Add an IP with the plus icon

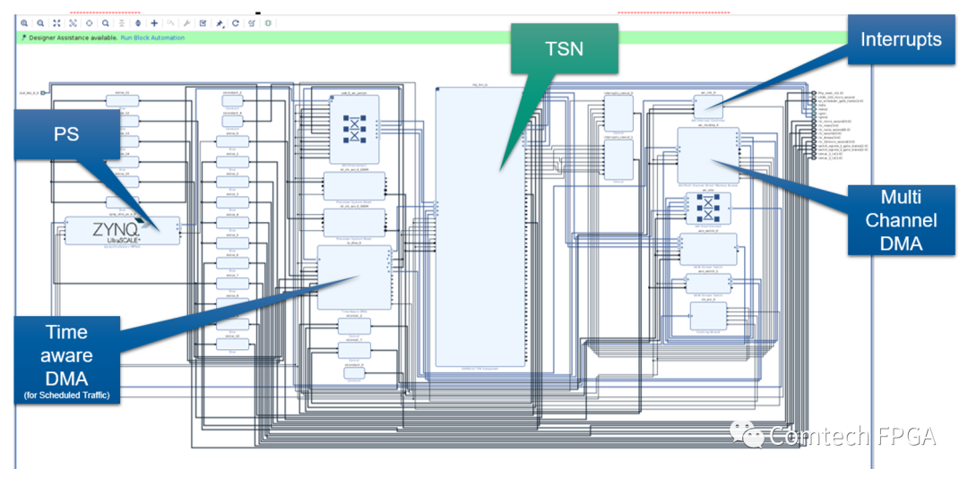pos(154,23)
